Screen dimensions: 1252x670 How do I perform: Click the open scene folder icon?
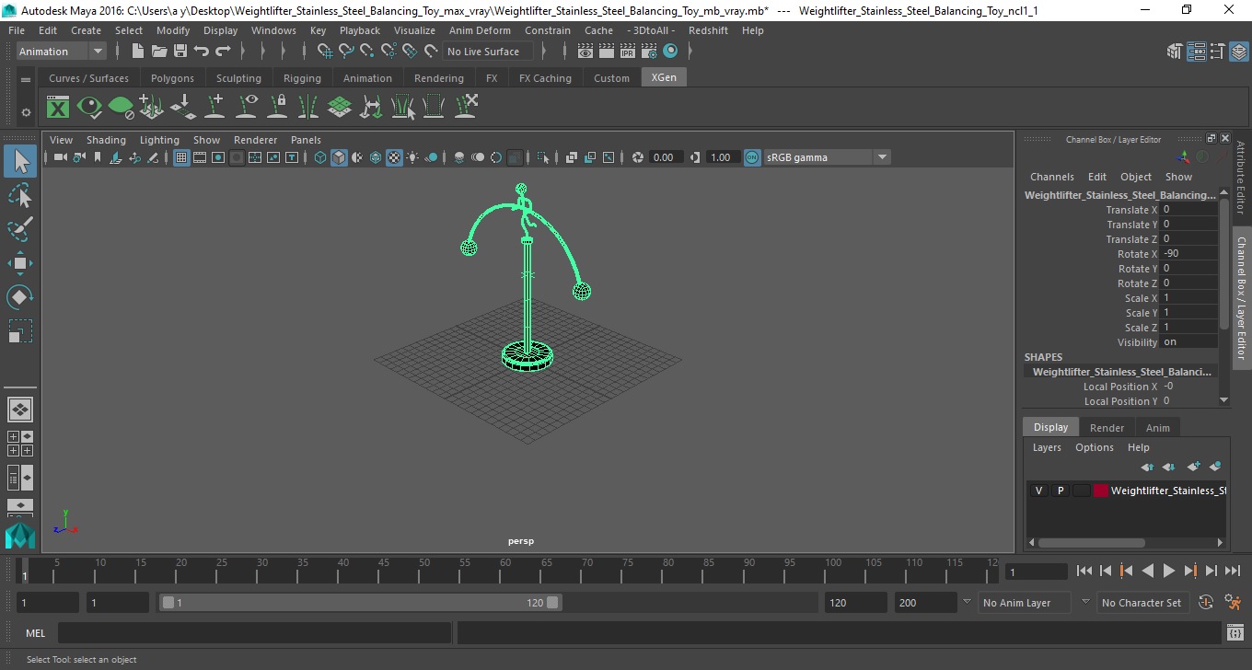[159, 52]
